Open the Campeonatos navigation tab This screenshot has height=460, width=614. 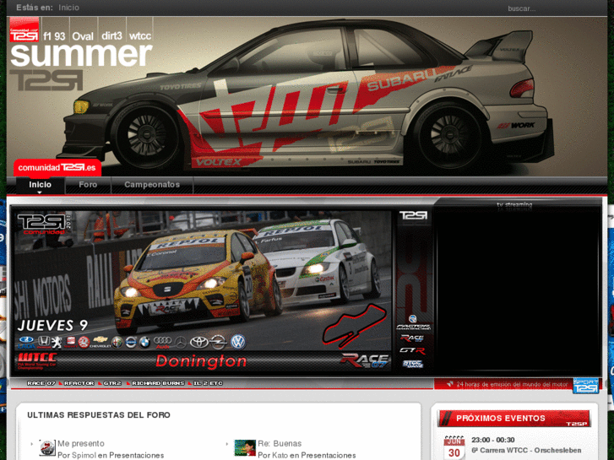coord(152,185)
